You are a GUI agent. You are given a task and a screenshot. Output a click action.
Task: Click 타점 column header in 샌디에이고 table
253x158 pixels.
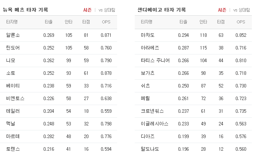221,22
